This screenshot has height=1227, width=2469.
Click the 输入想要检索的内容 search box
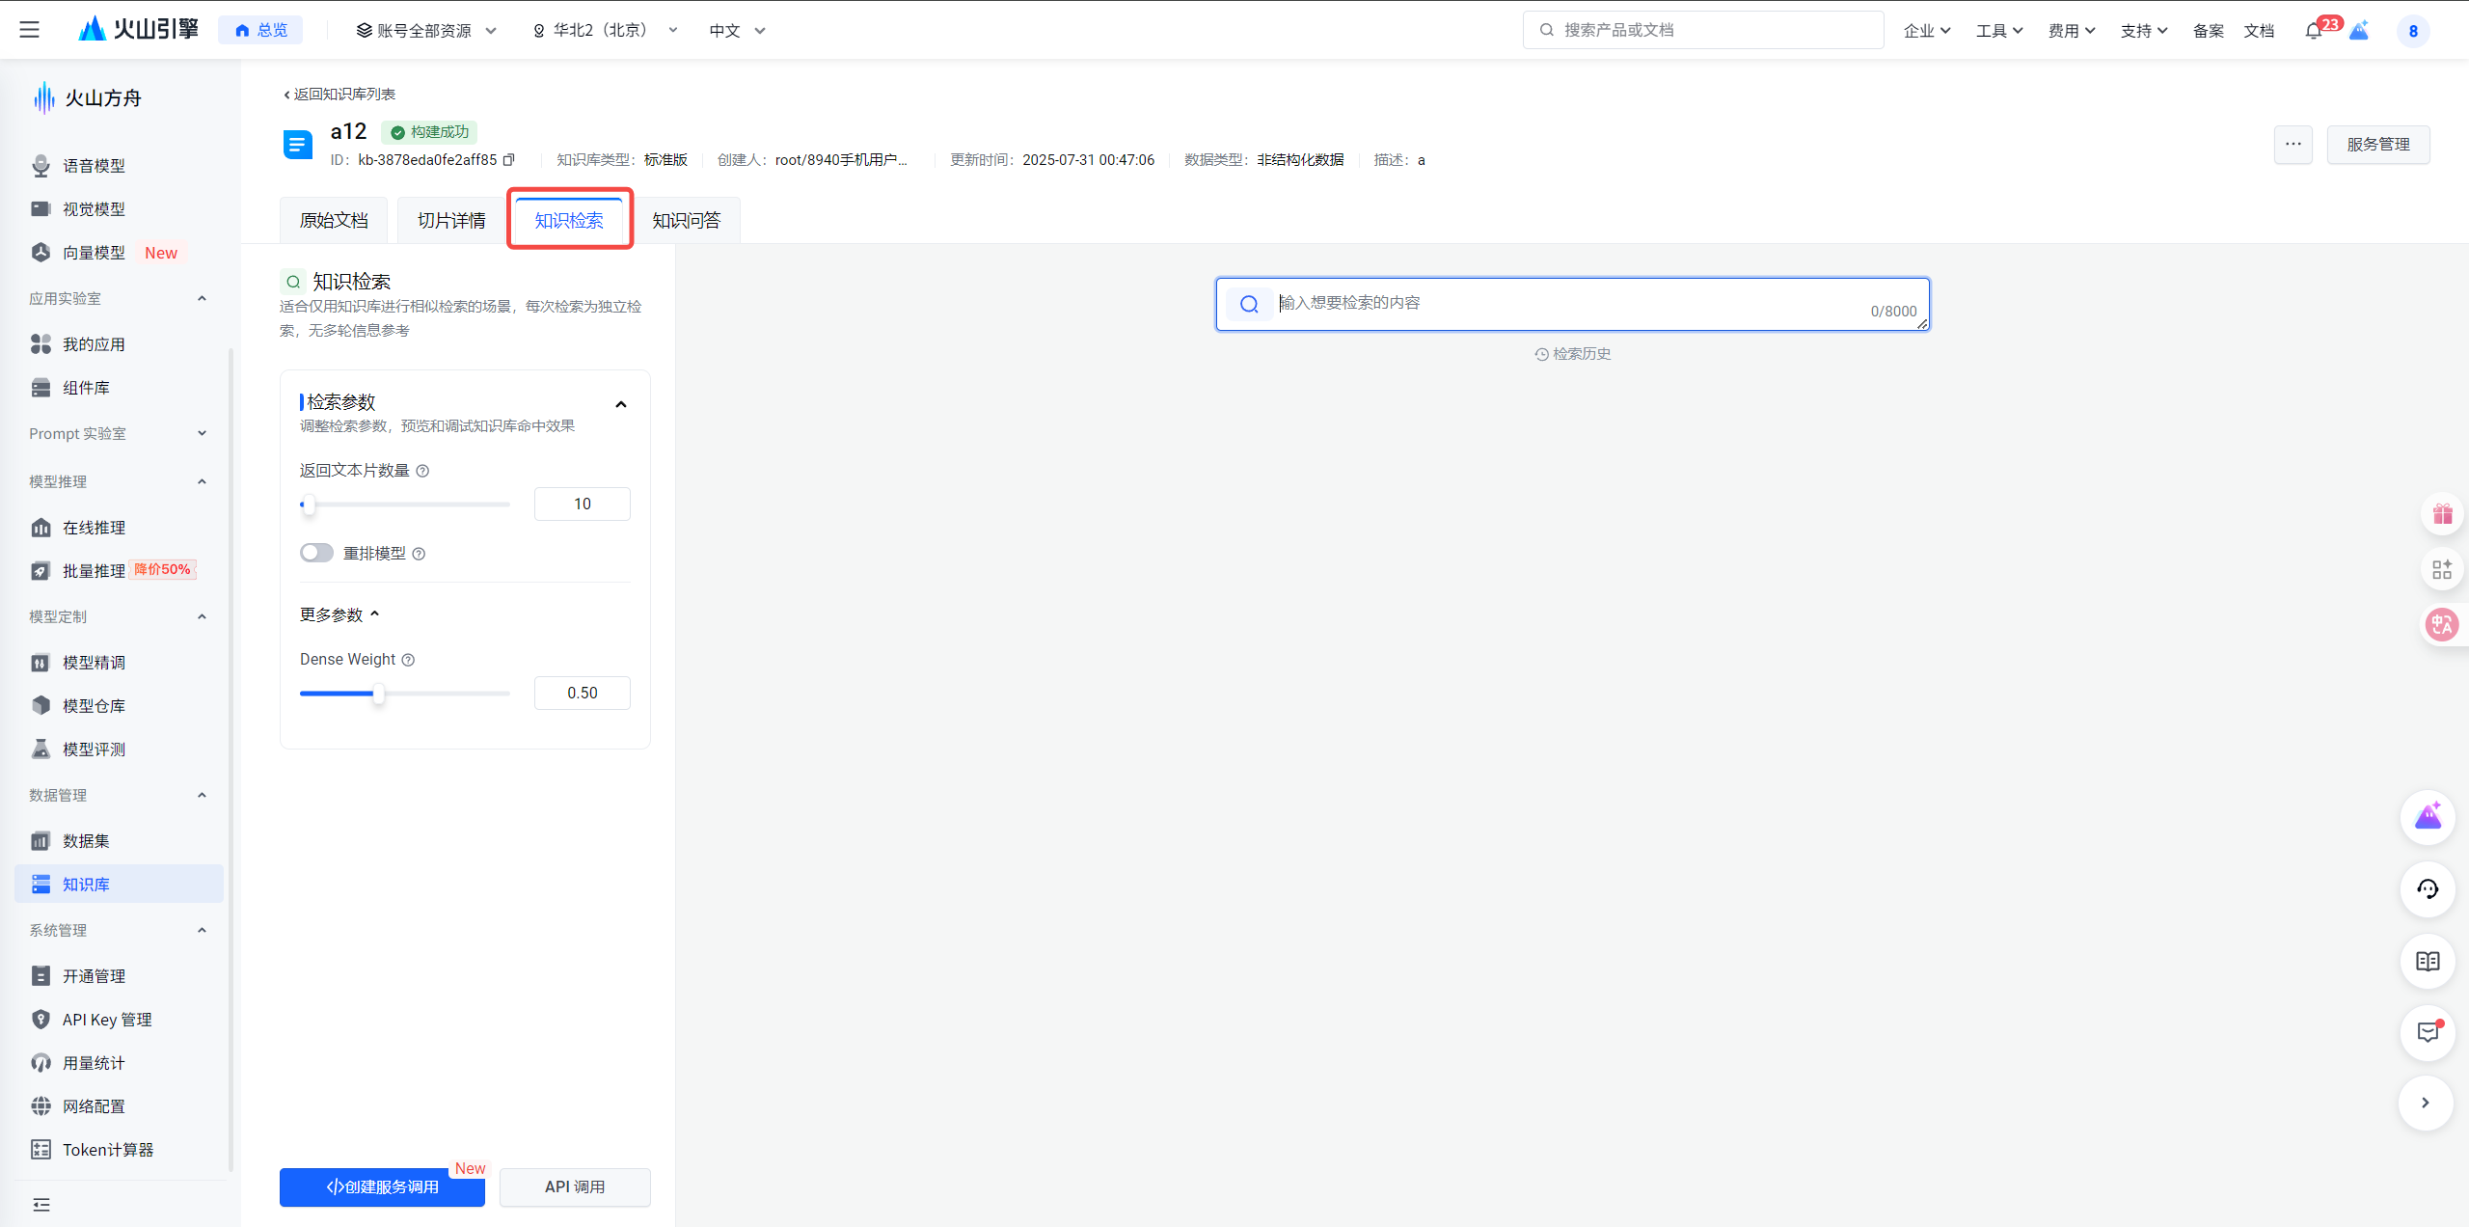click(1572, 305)
